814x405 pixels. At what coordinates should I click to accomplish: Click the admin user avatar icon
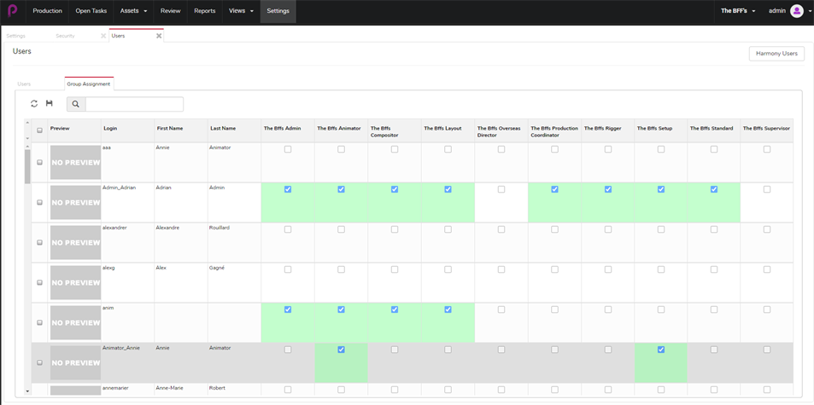796,11
